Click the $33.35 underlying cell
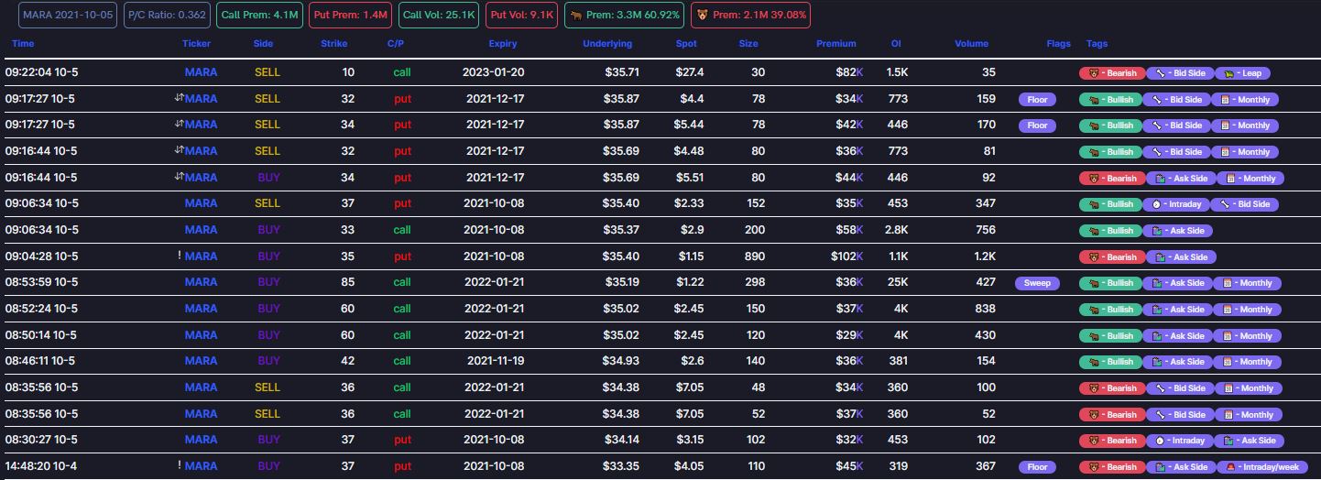Image resolution: width=1321 pixels, height=480 pixels. tap(622, 466)
